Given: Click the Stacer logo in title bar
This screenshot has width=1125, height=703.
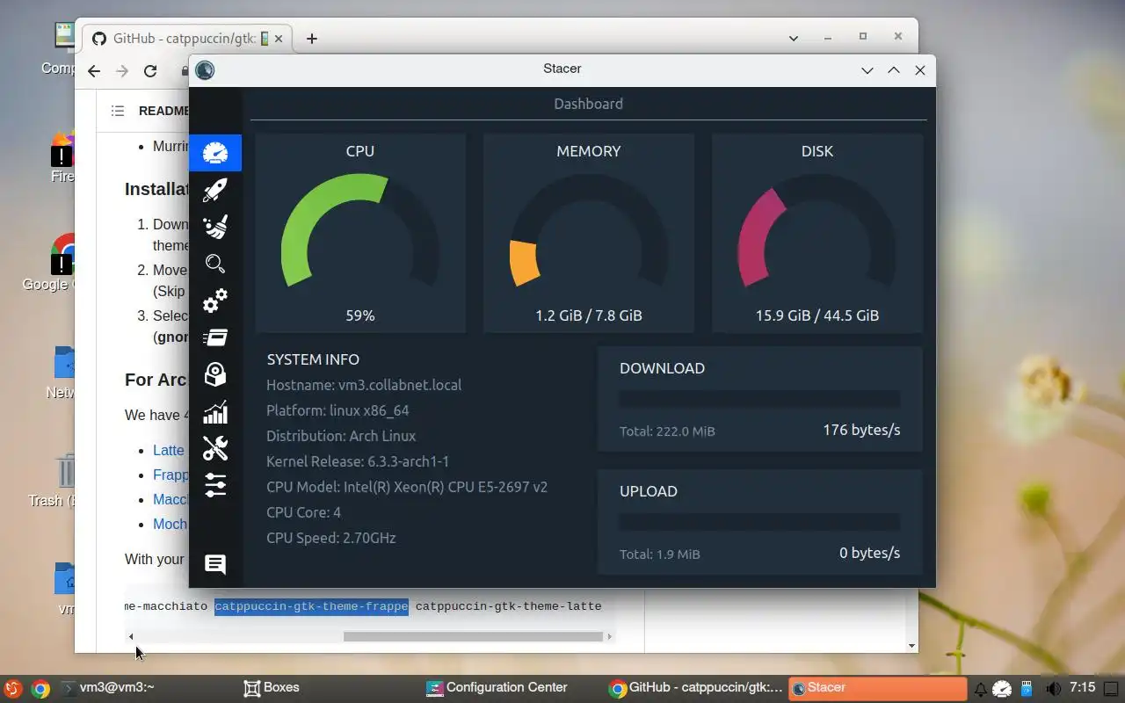Looking at the screenshot, I should (x=205, y=70).
